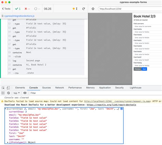Switch to the Console tab
The image size is (162, 145).
pyautogui.click(x=33, y=88)
